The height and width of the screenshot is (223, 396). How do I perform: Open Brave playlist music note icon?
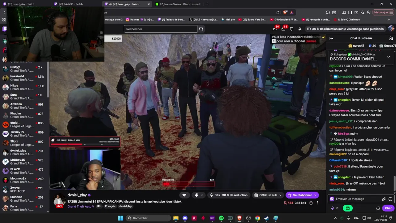point(344,12)
